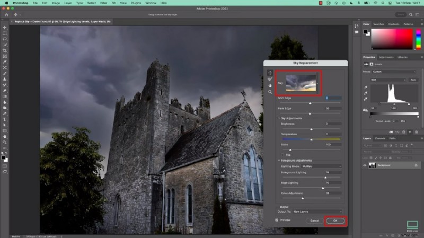Click Cancel in Sky Replacement dialog
Viewport: 424px width, 238px height.
click(315, 221)
